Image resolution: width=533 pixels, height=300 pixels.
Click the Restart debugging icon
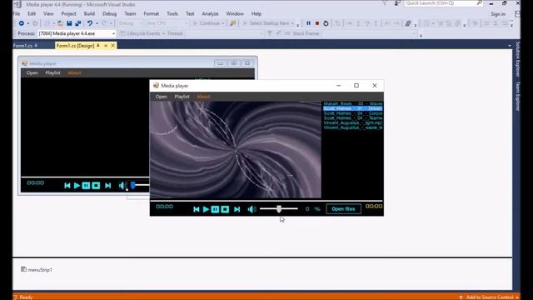pos(326,23)
